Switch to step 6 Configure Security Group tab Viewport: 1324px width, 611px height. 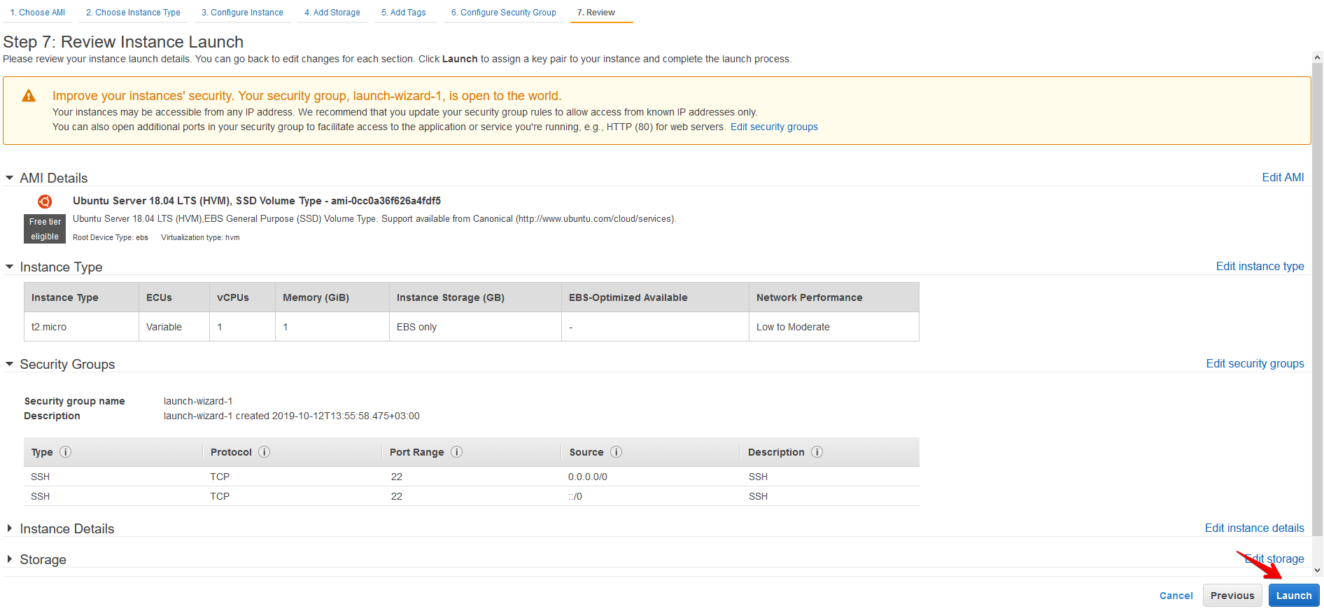(x=504, y=13)
